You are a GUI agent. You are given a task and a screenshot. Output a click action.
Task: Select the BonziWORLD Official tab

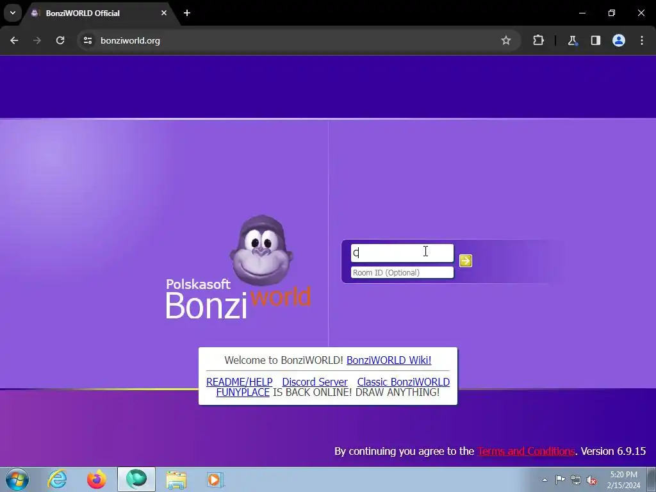click(101, 13)
